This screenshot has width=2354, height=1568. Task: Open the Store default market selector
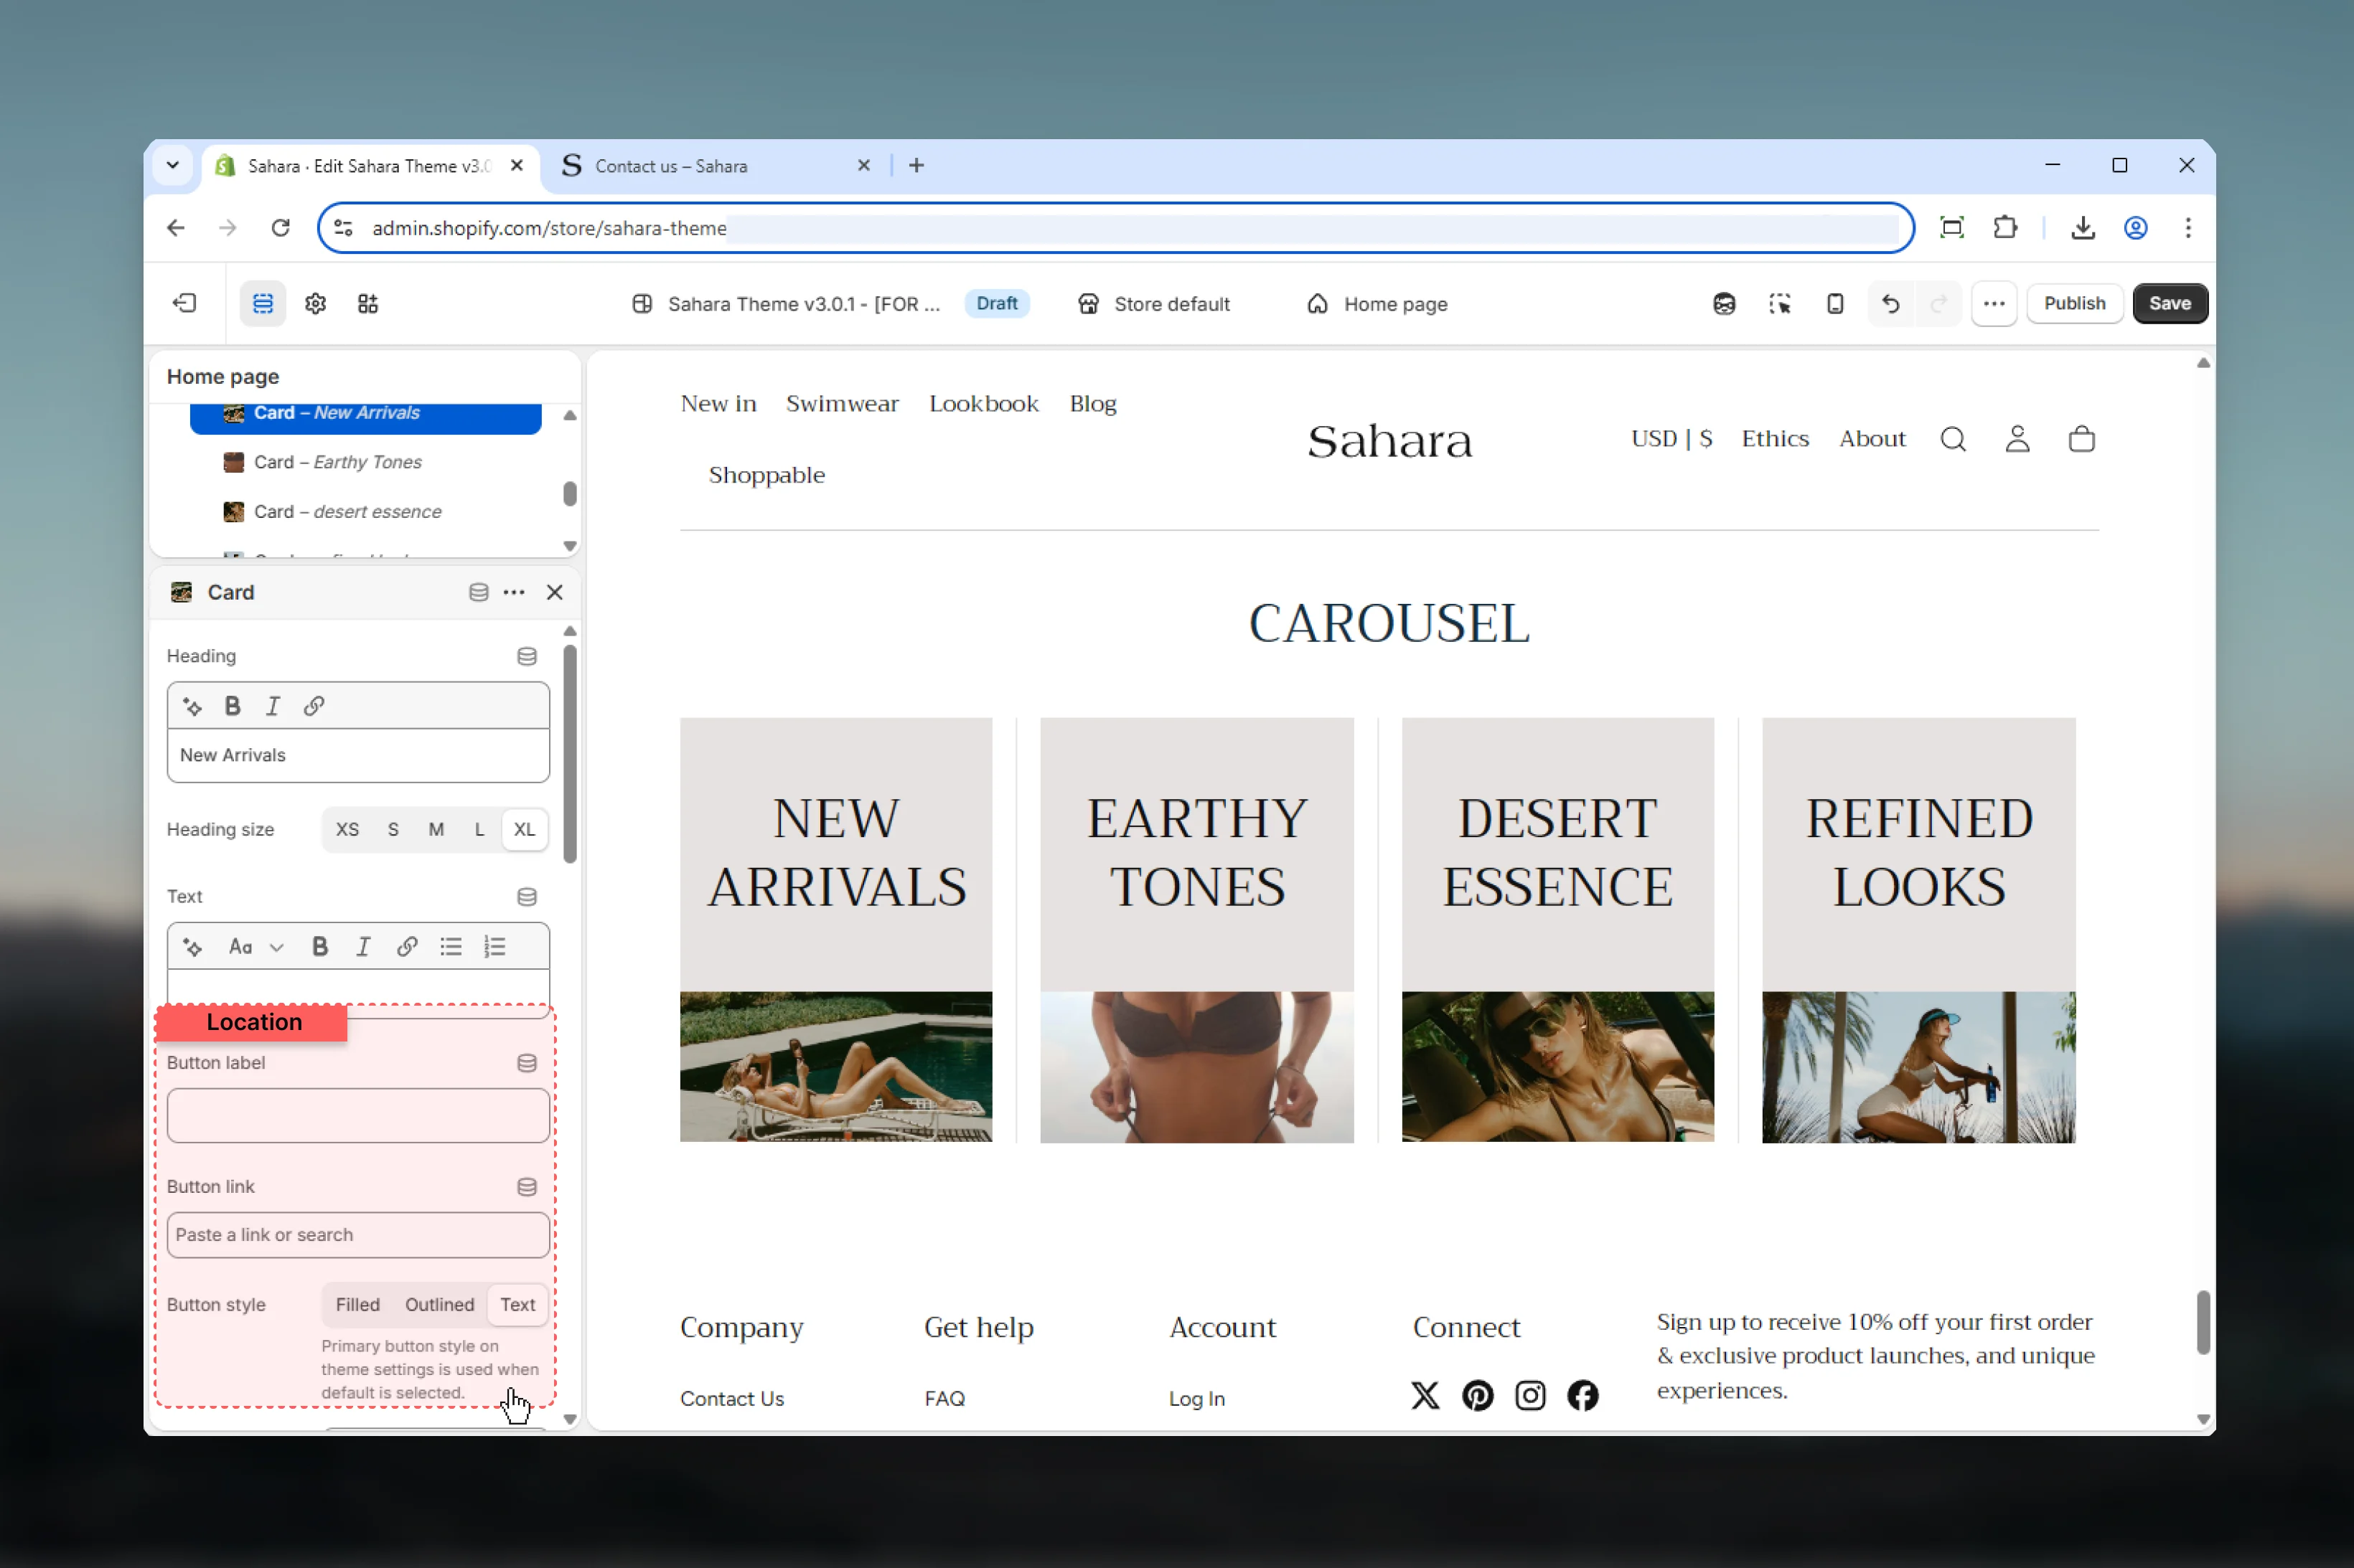tap(1153, 304)
